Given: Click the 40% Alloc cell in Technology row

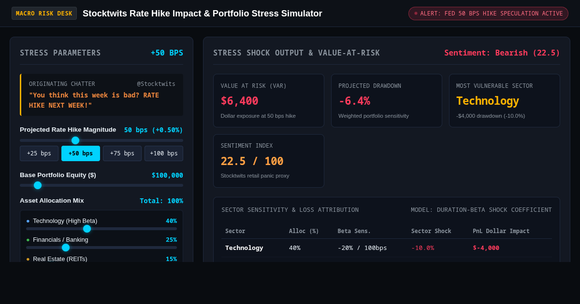Looking at the screenshot, I should click(x=295, y=248).
